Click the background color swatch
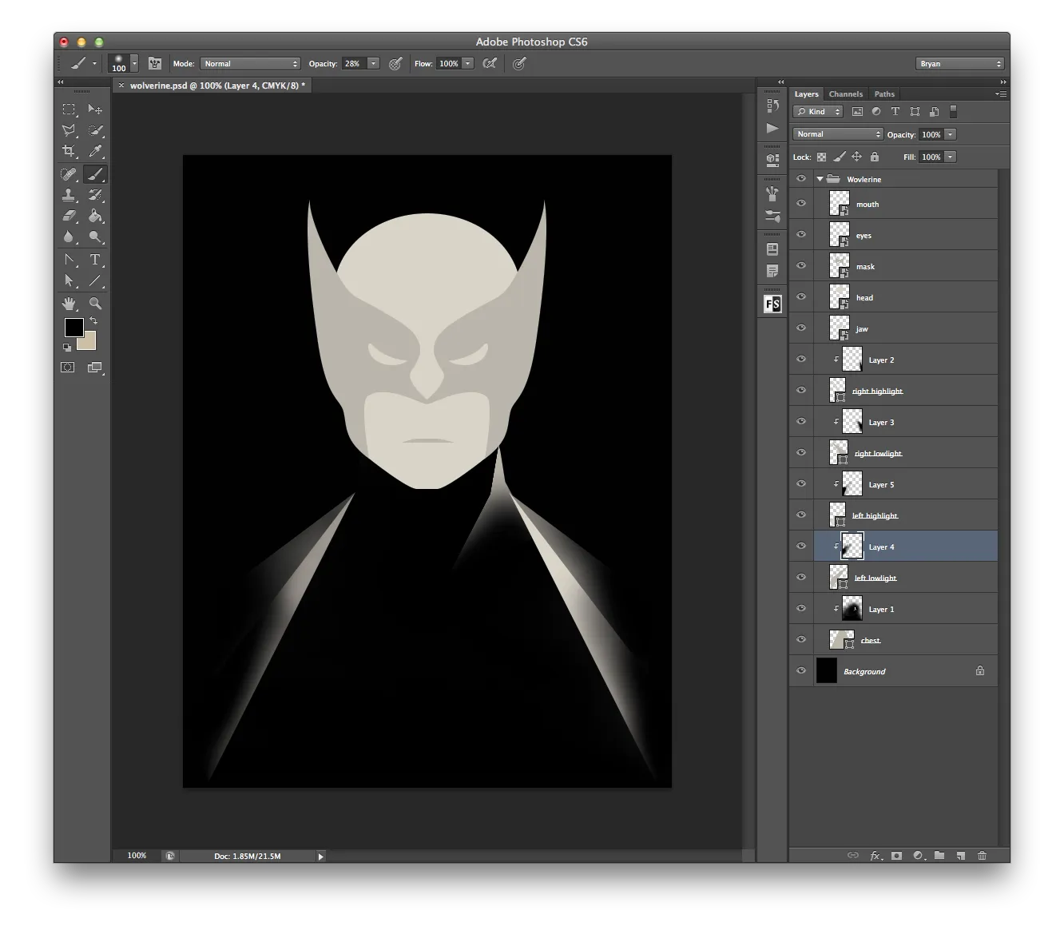The width and height of the screenshot is (1064, 934). coord(89,343)
